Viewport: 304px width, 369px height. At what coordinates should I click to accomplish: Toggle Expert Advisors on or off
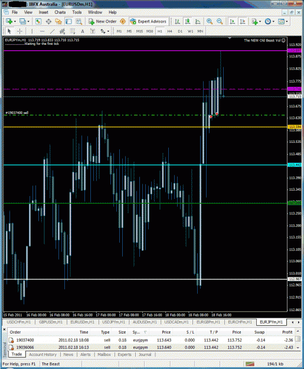pyautogui.click(x=149, y=21)
